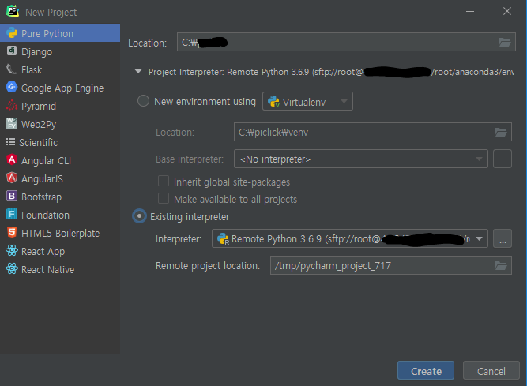Click the AngularJS shield icon
The height and width of the screenshot is (386, 527).
click(x=12, y=178)
